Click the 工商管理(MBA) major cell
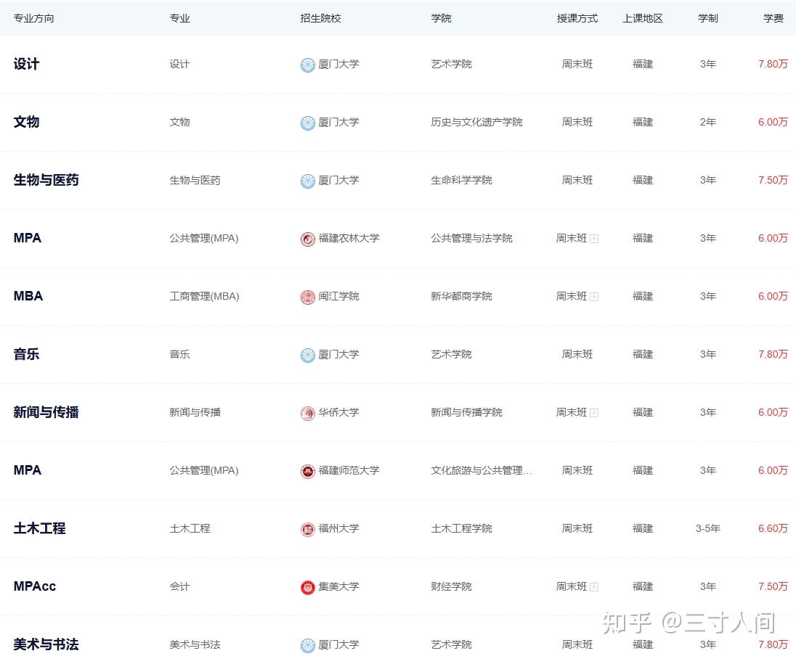Image resolution: width=796 pixels, height=656 pixels. (x=204, y=296)
